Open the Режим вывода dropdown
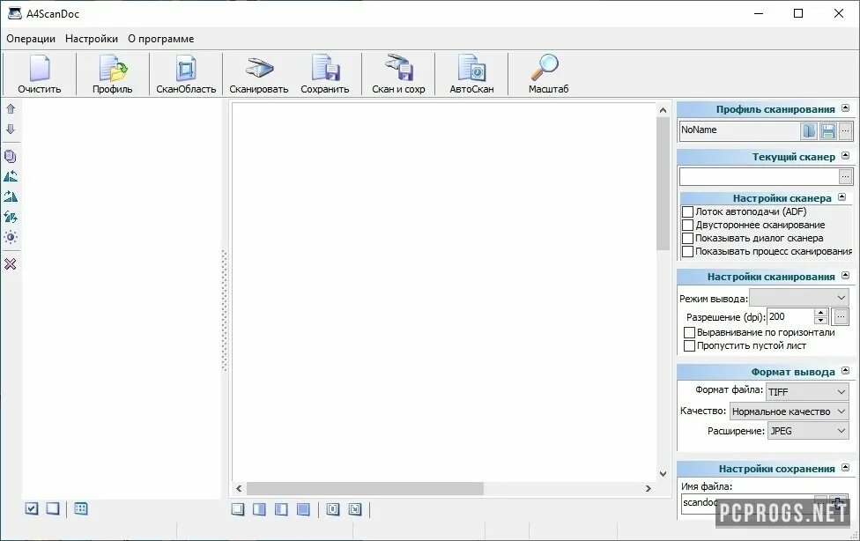 [x=799, y=298]
